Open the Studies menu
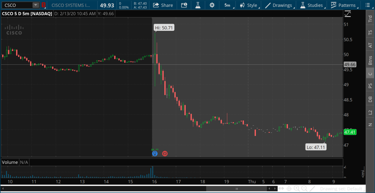The image size is (375, 193). pyautogui.click(x=312, y=5)
